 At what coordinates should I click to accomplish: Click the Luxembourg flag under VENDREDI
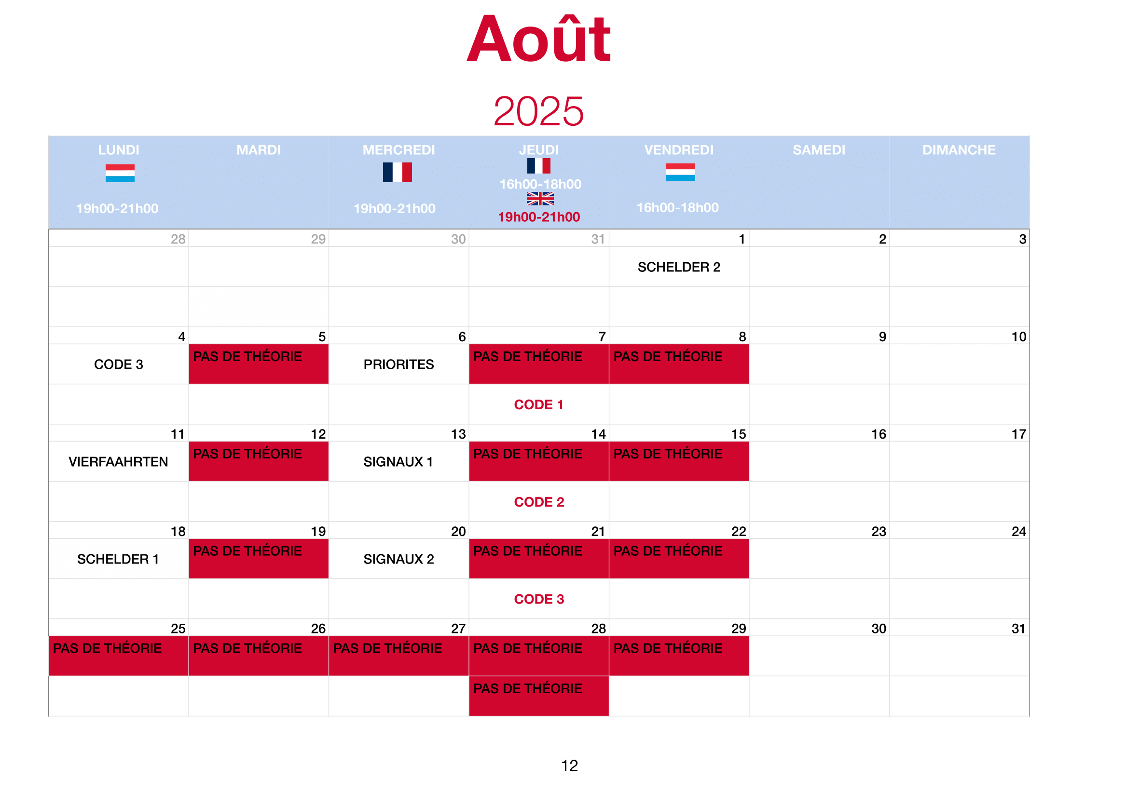click(680, 172)
